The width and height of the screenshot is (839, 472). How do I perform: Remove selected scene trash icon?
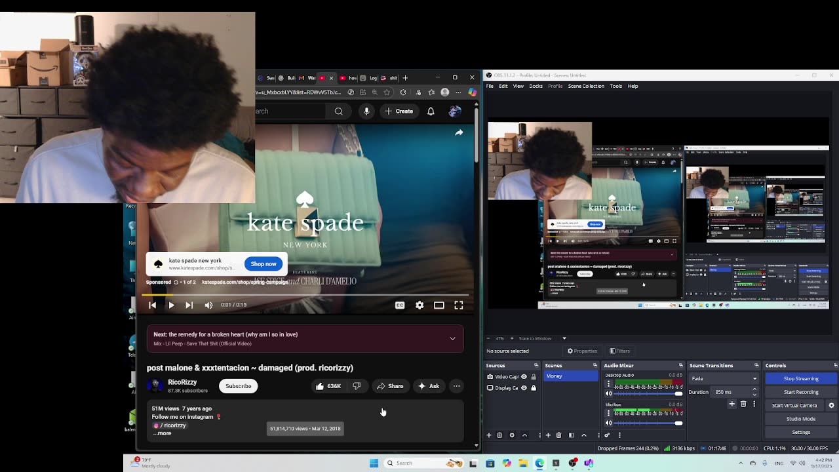click(x=558, y=435)
